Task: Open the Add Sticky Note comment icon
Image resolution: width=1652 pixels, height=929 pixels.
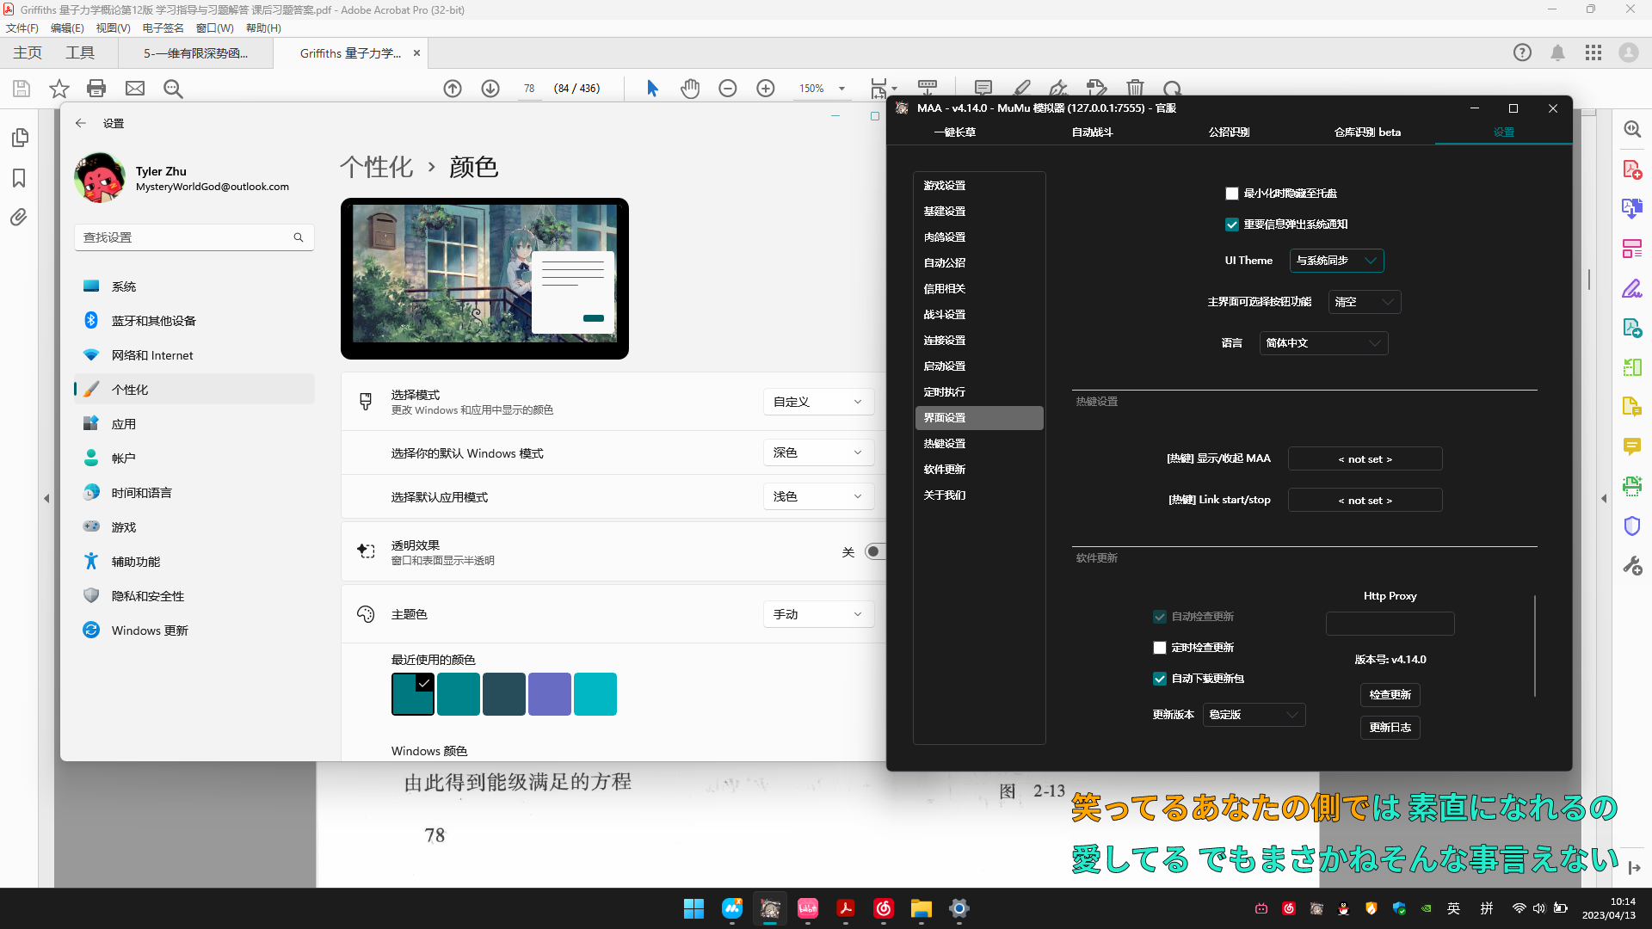Action: coord(983,88)
